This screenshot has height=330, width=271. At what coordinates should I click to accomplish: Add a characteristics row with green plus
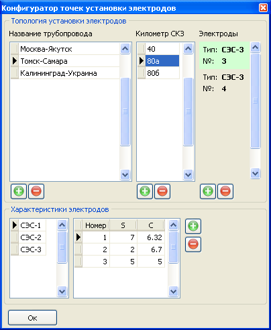point(193,226)
